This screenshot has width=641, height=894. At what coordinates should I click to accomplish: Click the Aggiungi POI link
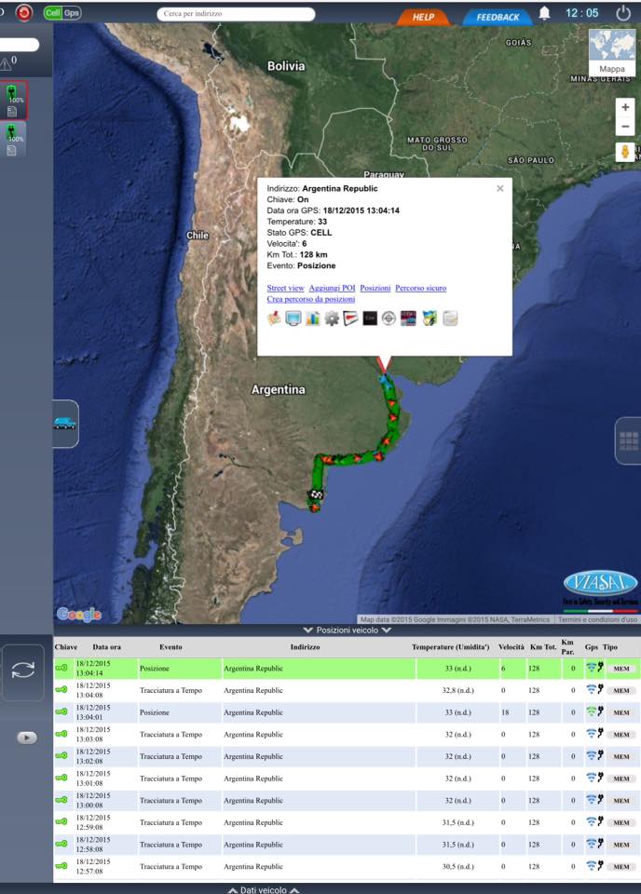pyautogui.click(x=331, y=289)
